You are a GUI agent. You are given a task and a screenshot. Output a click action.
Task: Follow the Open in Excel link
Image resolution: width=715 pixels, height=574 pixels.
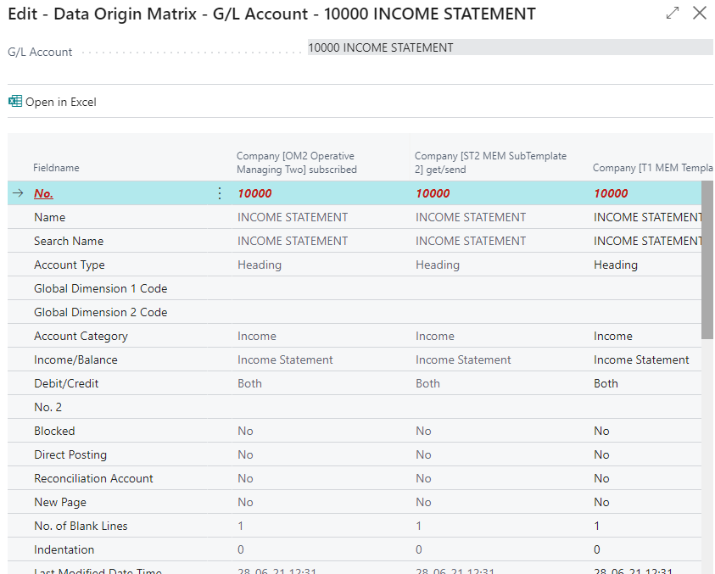click(x=60, y=101)
